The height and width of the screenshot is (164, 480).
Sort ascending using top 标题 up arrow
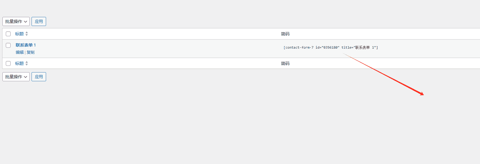(x=27, y=33)
